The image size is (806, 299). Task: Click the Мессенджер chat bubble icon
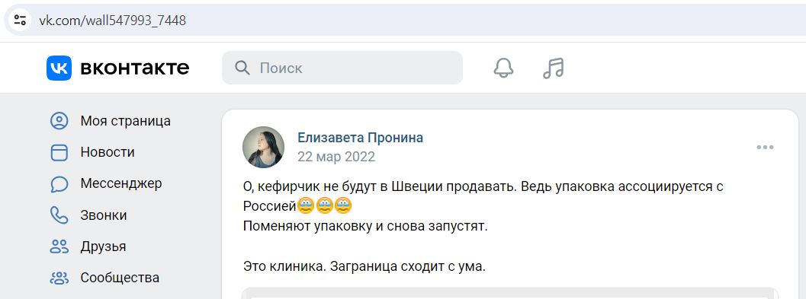pyautogui.click(x=59, y=183)
